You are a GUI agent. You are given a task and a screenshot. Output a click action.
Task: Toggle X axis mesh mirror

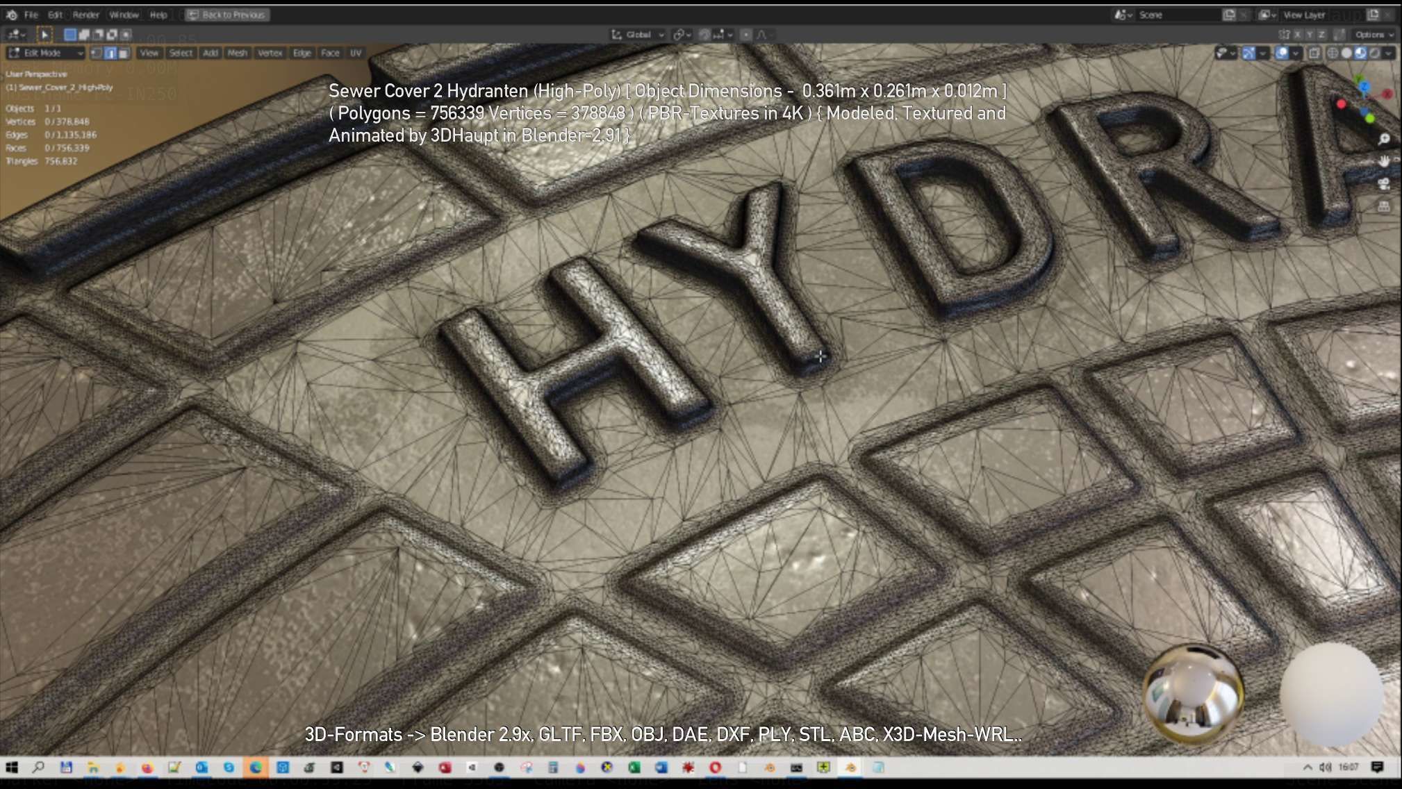[x=1297, y=34]
